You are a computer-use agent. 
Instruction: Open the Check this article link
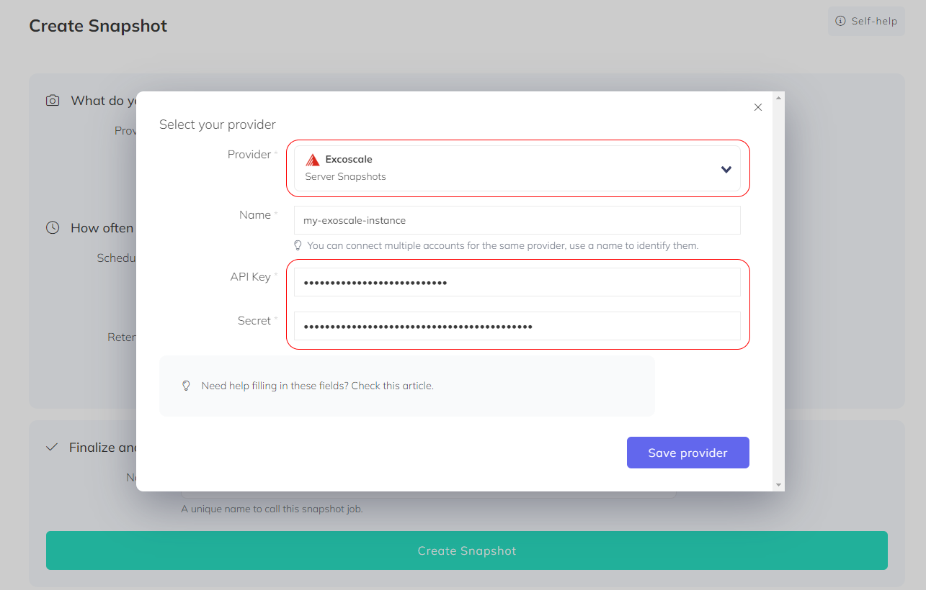coord(391,386)
